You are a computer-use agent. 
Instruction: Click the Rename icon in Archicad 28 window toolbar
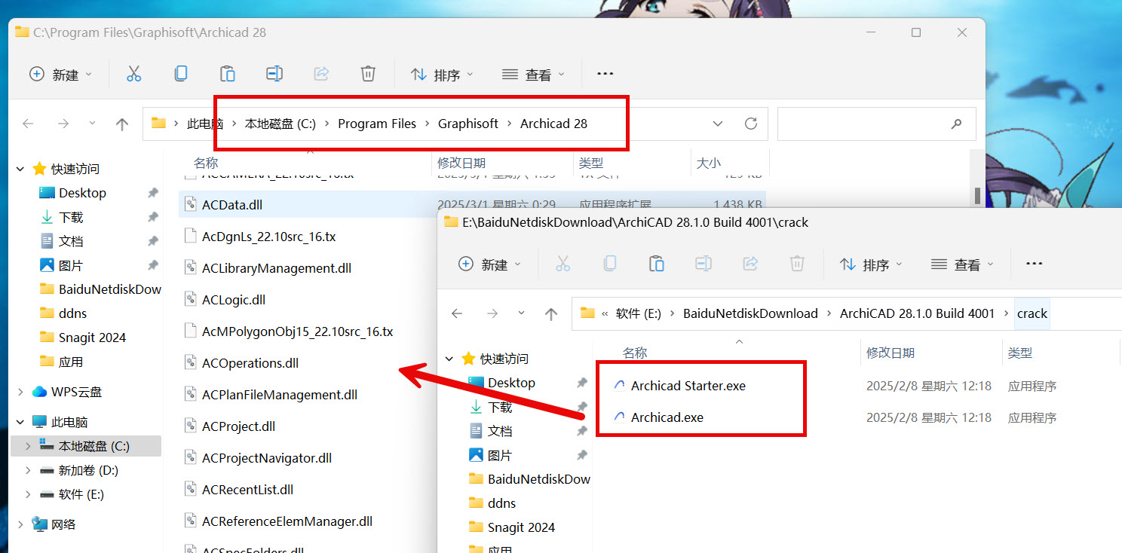274,74
